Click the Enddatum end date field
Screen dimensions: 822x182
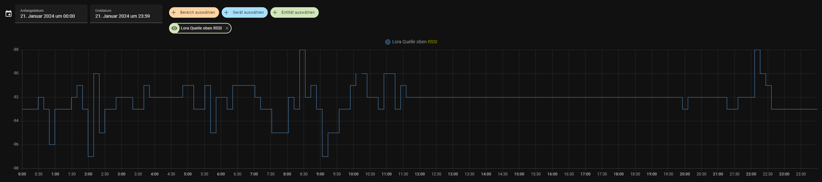[x=126, y=14]
